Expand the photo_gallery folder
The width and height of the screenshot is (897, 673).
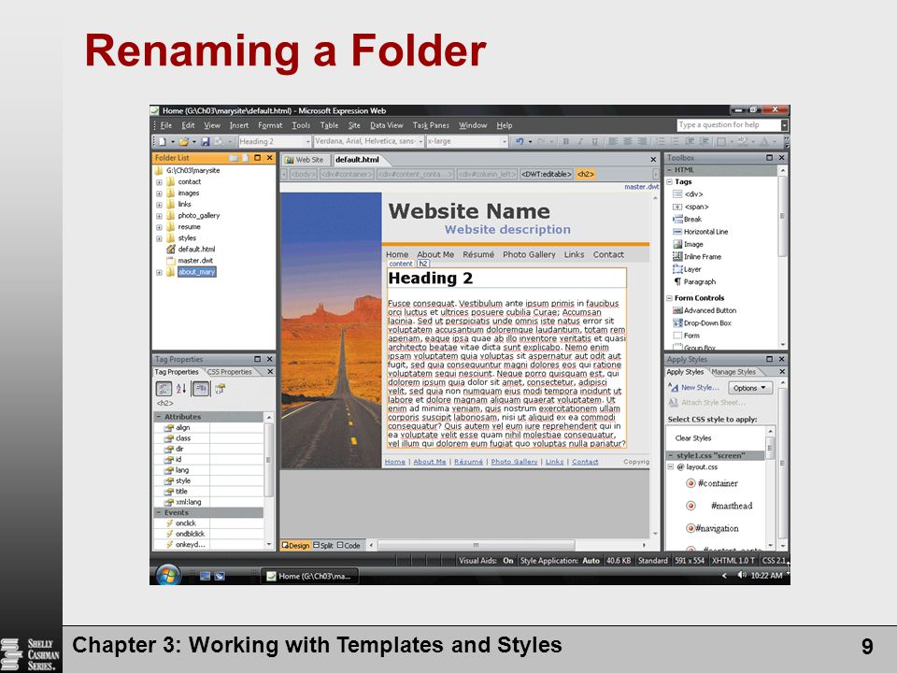159,216
